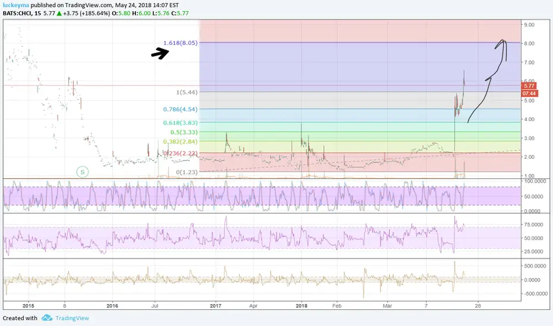553x326 pixels.
Task: Select the 0.618(3.83) Fibonacci level label
Action: click(180, 123)
